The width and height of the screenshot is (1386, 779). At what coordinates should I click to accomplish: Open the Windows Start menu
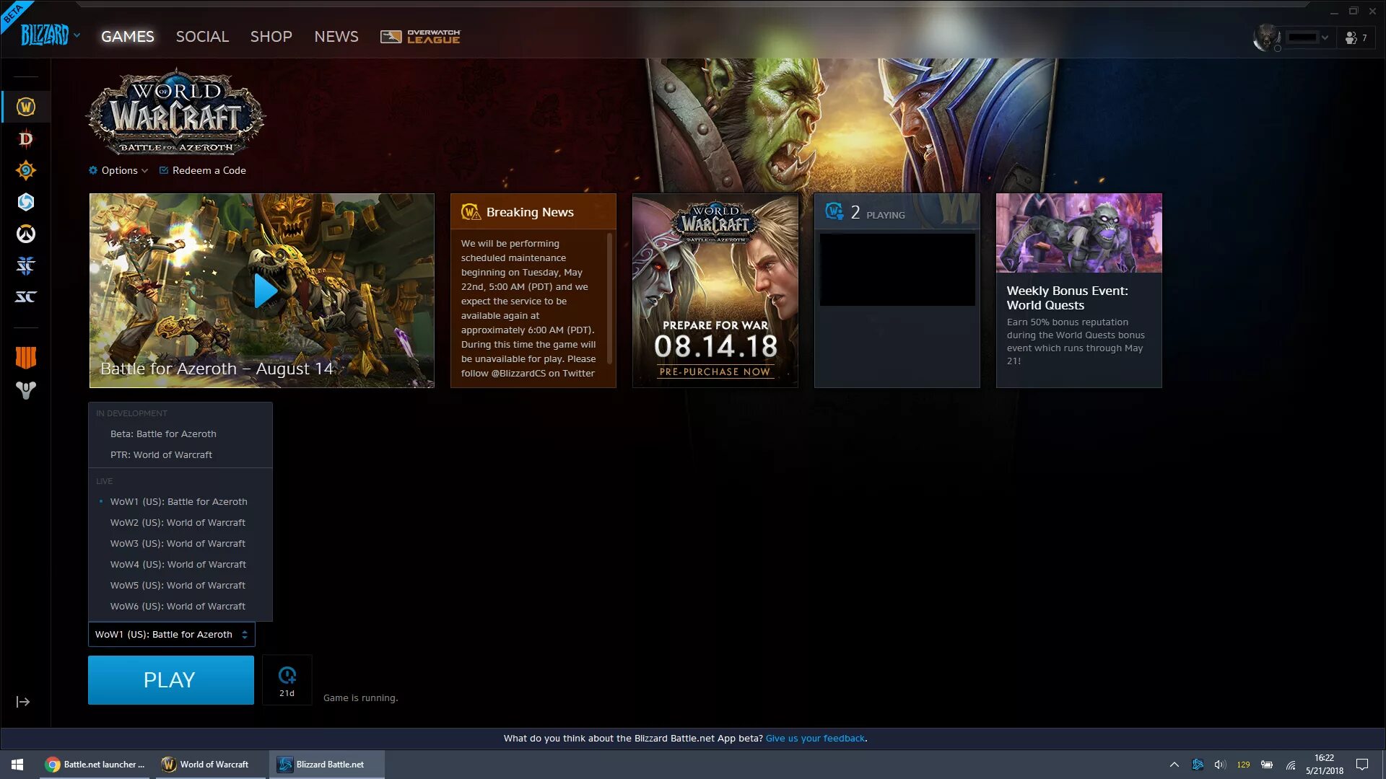click(x=17, y=764)
